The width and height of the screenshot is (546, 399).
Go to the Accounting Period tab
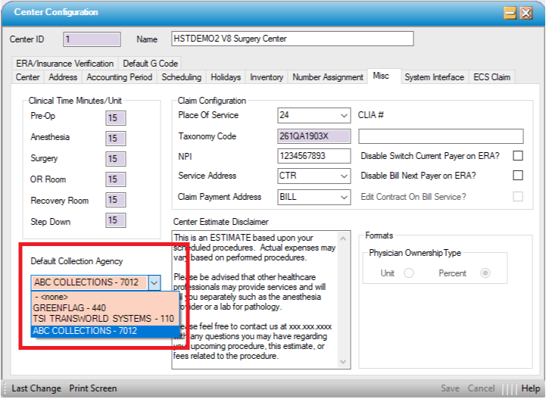tap(119, 77)
